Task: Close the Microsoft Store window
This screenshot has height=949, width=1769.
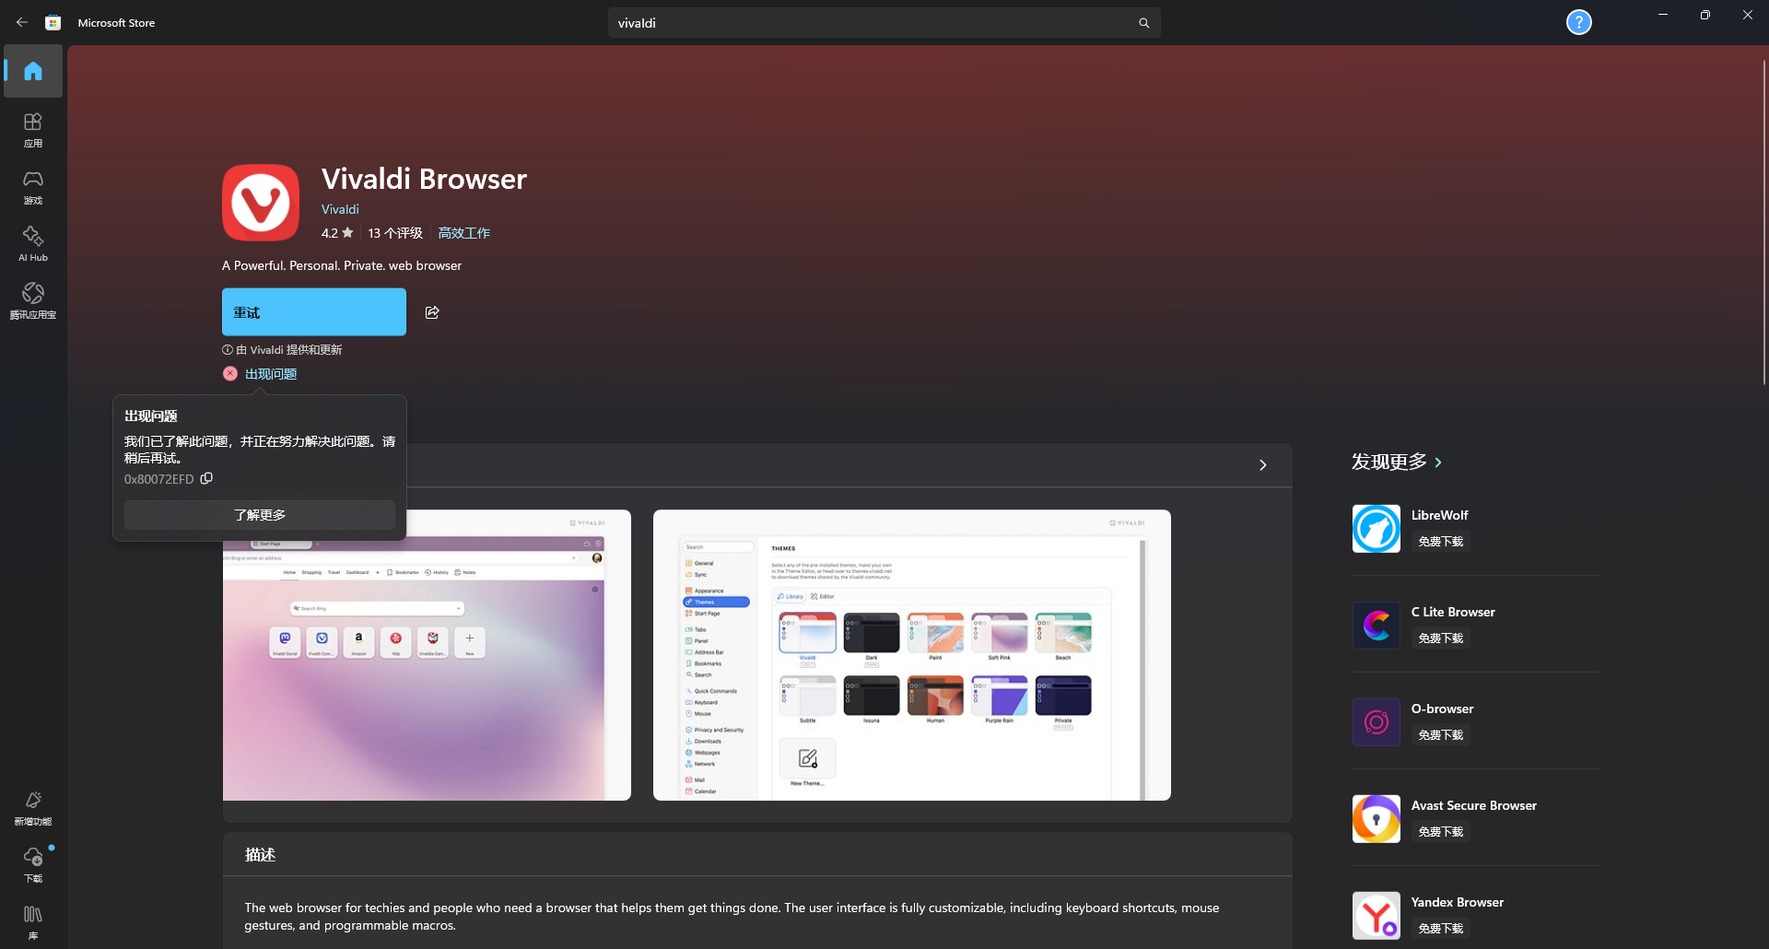Action: click(x=1748, y=15)
